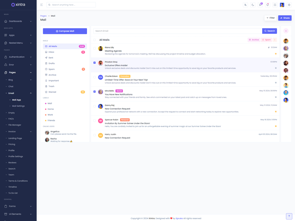Viewport: 295px width, 221px height.
Task: Open the Inbox mail folder
Action: point(51,52)
